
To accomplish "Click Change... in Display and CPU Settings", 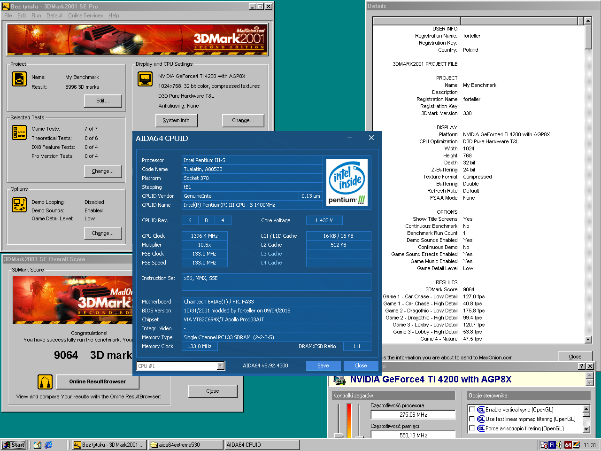I will coord(243,121).
